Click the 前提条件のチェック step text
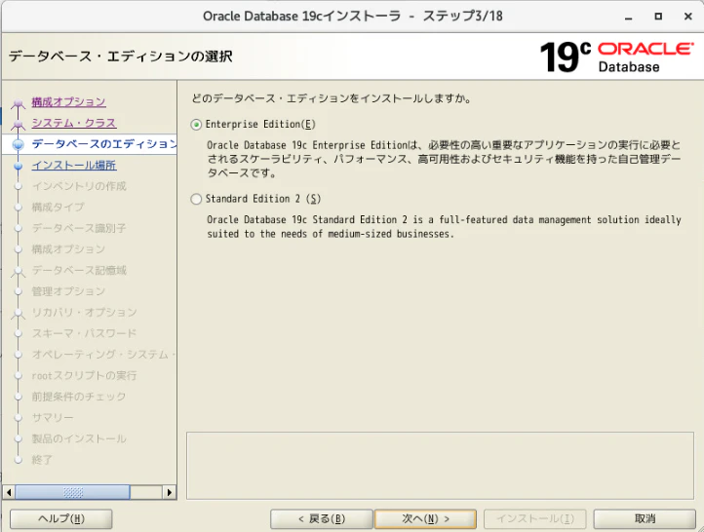The image size is (704, 532). 79,397
